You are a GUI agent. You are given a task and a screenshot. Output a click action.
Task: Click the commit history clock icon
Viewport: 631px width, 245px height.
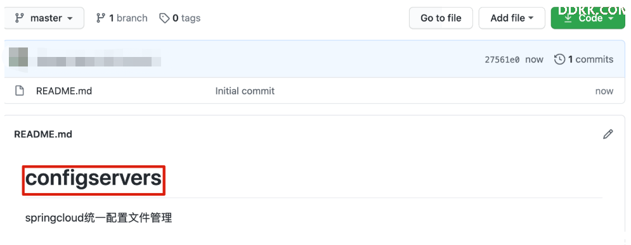(559, 60)
